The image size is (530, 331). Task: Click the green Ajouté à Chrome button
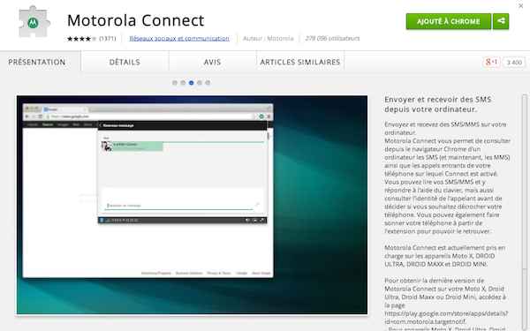tap(449, 21)
